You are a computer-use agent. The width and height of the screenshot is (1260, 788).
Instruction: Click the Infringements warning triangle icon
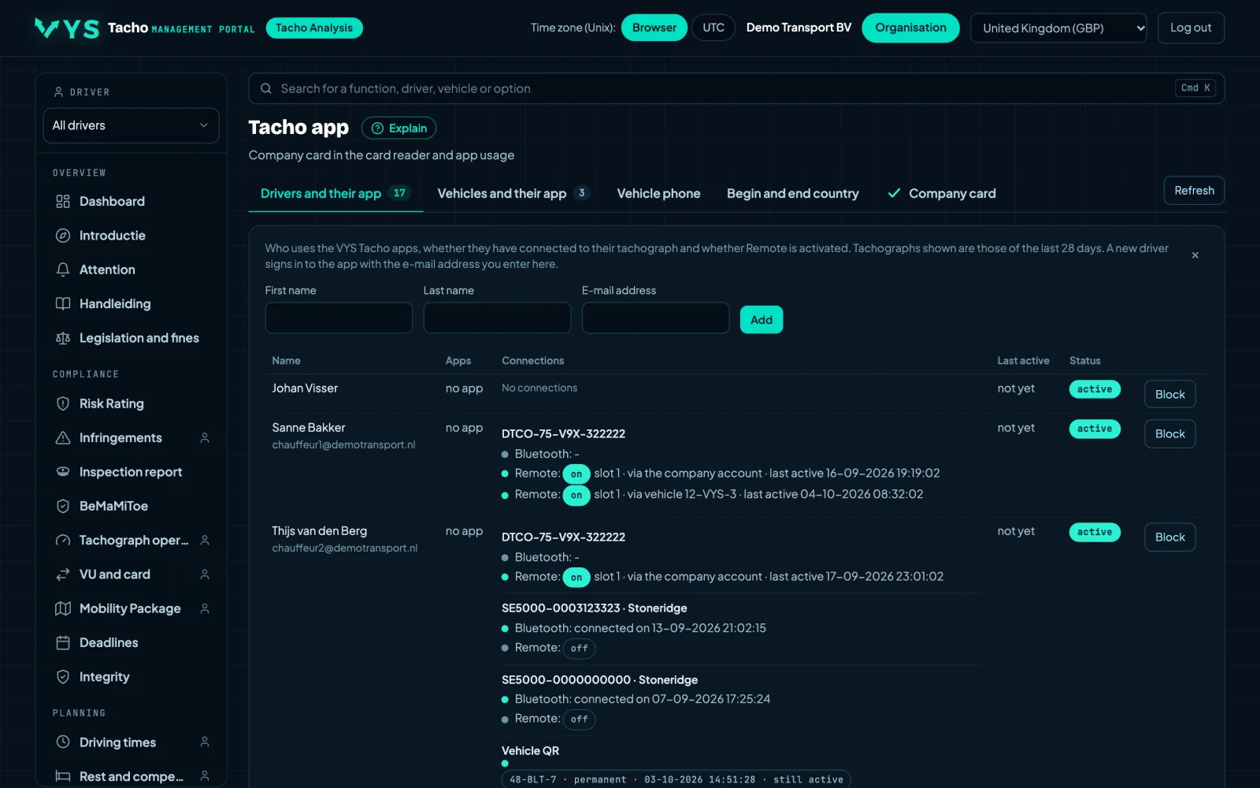tap(63, 438)
